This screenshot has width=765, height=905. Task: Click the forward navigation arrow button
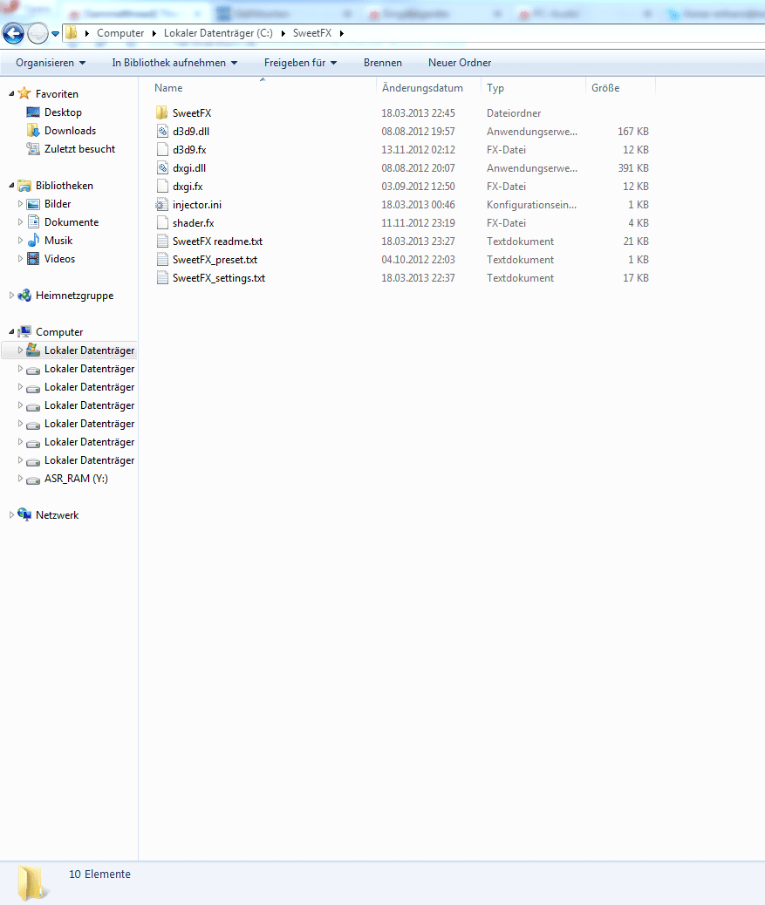[x=38, y=33]
